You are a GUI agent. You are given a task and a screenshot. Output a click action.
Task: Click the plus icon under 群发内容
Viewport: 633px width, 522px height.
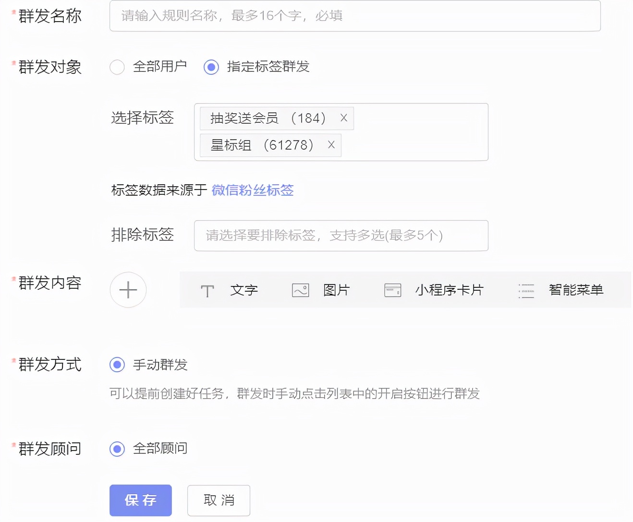click(128, 290)
